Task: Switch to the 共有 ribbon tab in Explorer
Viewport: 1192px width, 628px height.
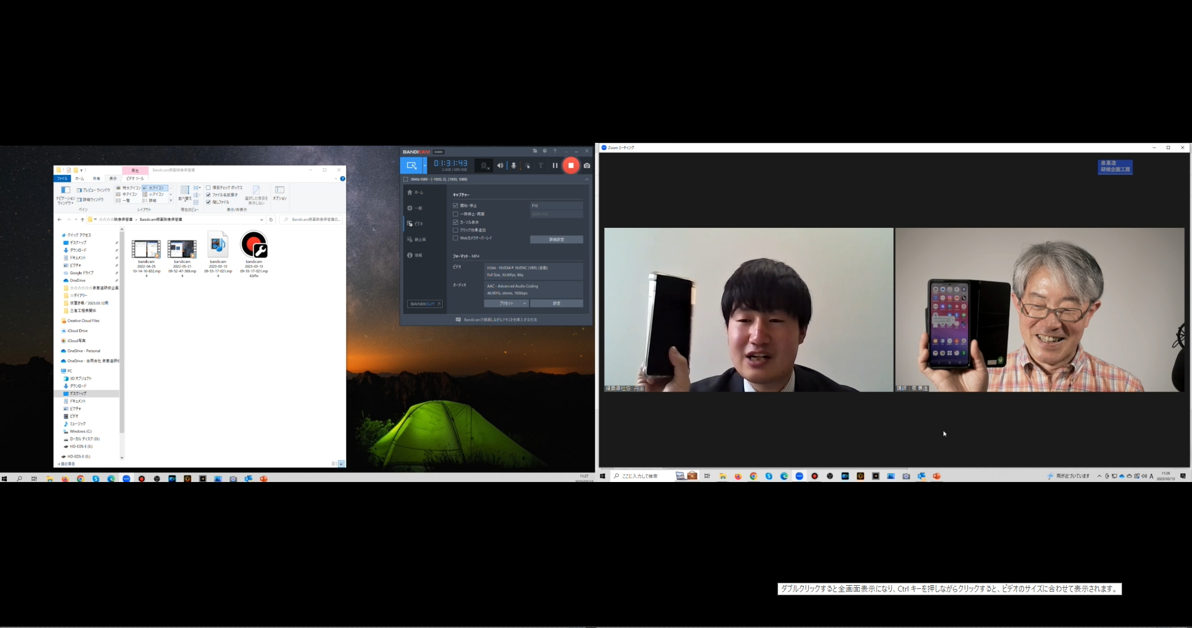Action: tap(96, 179)
